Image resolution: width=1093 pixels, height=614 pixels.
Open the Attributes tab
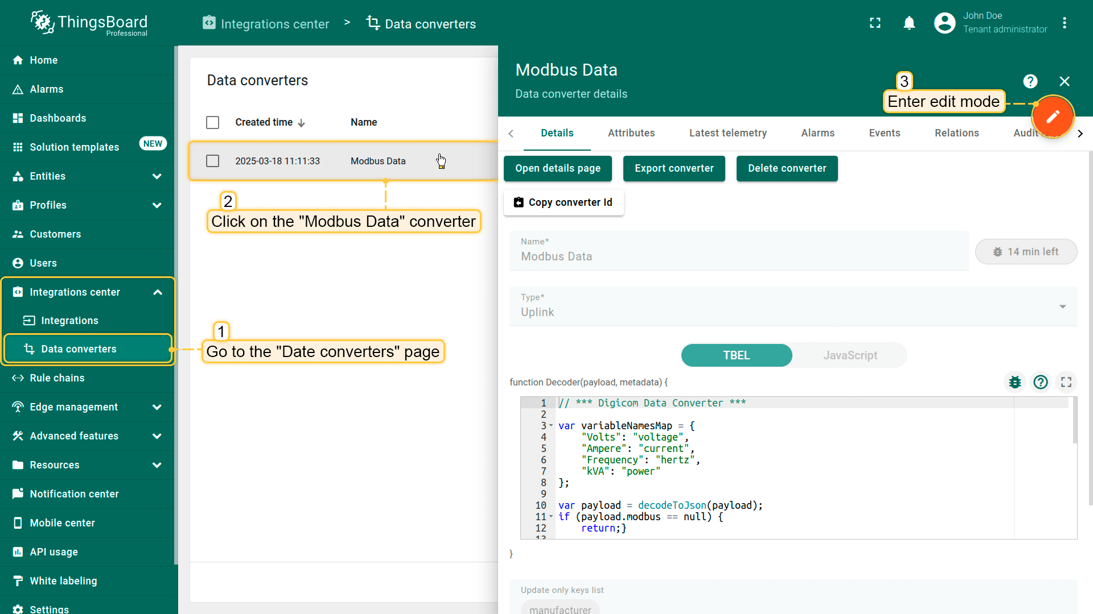click(x=631, y=133)
